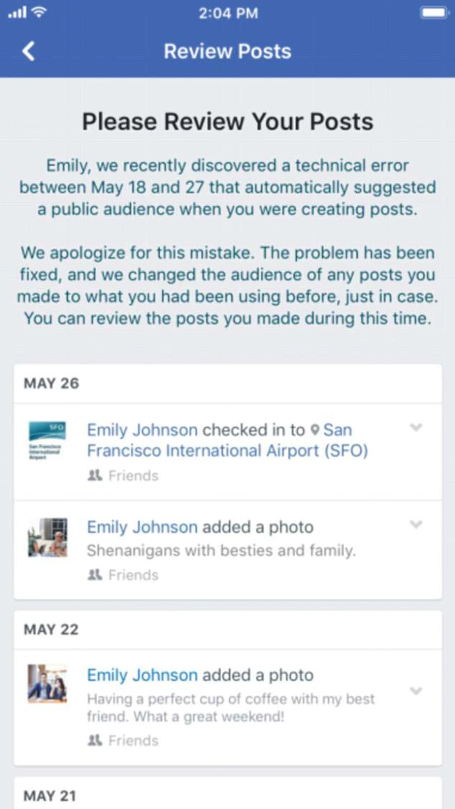455x809 pixels.
Task: Tap the Friends audience icon under Shenanigans post
Action: tap(95, 575)
